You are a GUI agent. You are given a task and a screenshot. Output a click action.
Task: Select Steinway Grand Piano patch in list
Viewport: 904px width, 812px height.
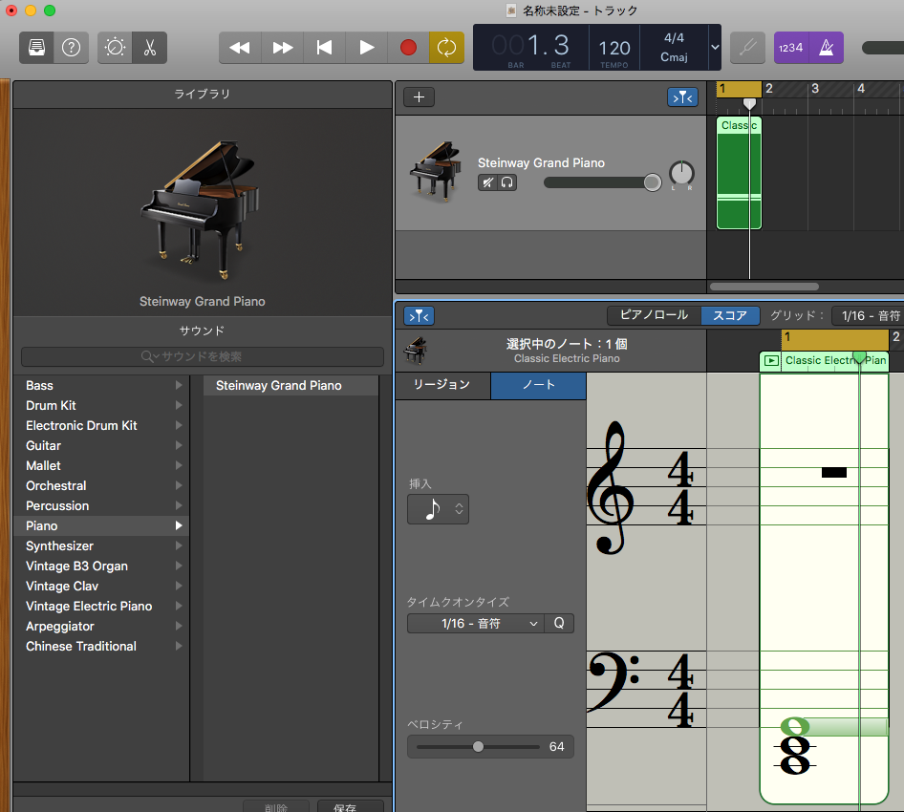[x=291, y=386]
